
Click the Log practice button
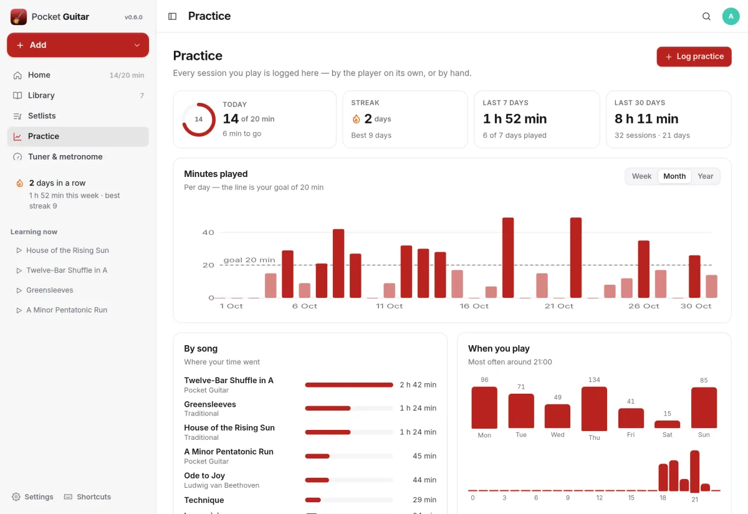(x=694, y=57)
